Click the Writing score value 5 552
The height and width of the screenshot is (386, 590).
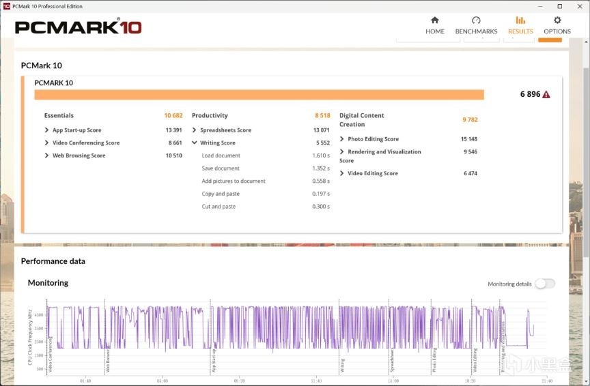coord(323,143)
